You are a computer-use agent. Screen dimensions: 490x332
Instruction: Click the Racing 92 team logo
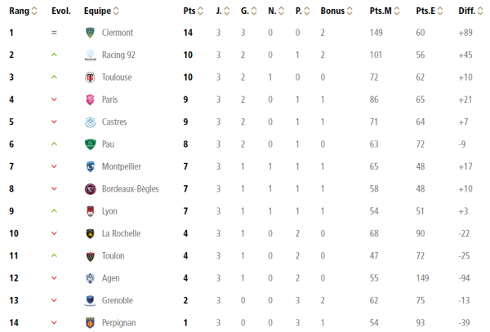coord(91,55)
